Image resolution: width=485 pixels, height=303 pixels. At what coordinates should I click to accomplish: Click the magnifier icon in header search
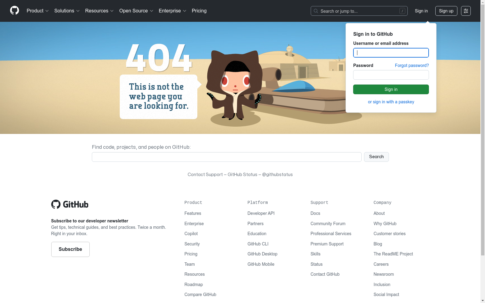coord(316,11)
